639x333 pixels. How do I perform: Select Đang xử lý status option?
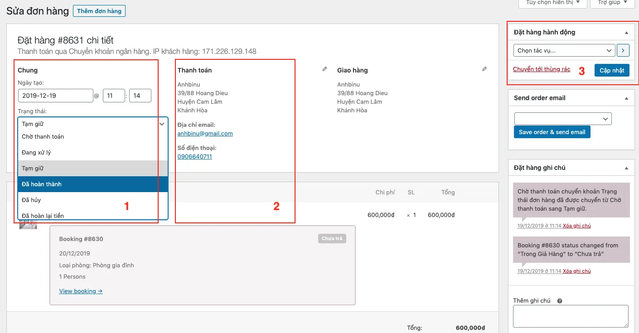point(93,153)
